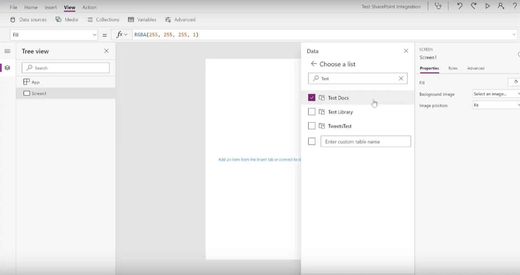Screen dimensions: 520x275
Task: Select the layers icon in left rail
Action: 7,68
